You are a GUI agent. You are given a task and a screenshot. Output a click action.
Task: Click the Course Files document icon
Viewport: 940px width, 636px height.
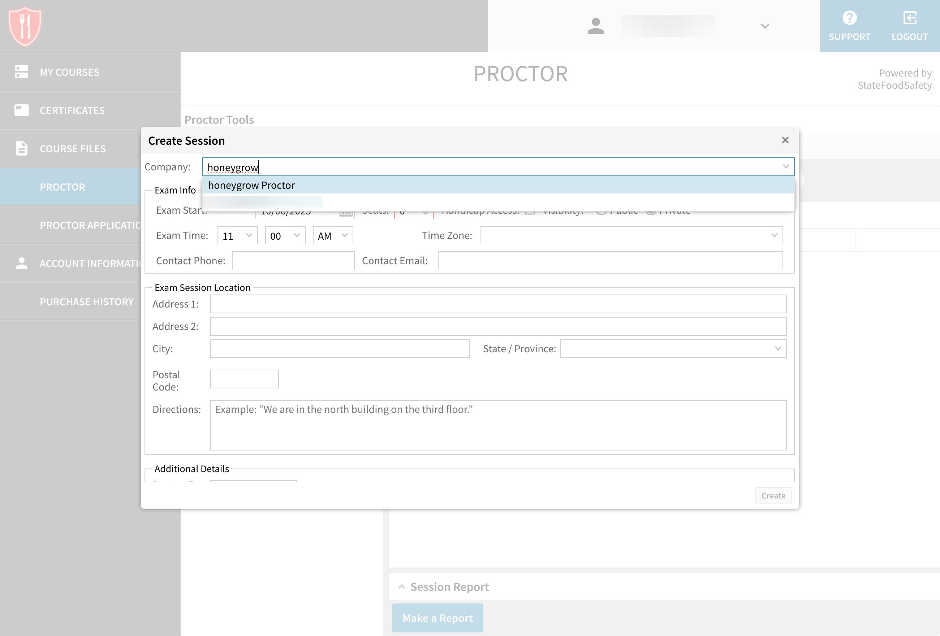coord(21,148)
